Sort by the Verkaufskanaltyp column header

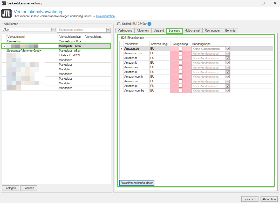(x=71, y=37)
